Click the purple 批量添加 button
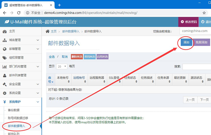This screenshot has height=135, width=211. point(202,42)
